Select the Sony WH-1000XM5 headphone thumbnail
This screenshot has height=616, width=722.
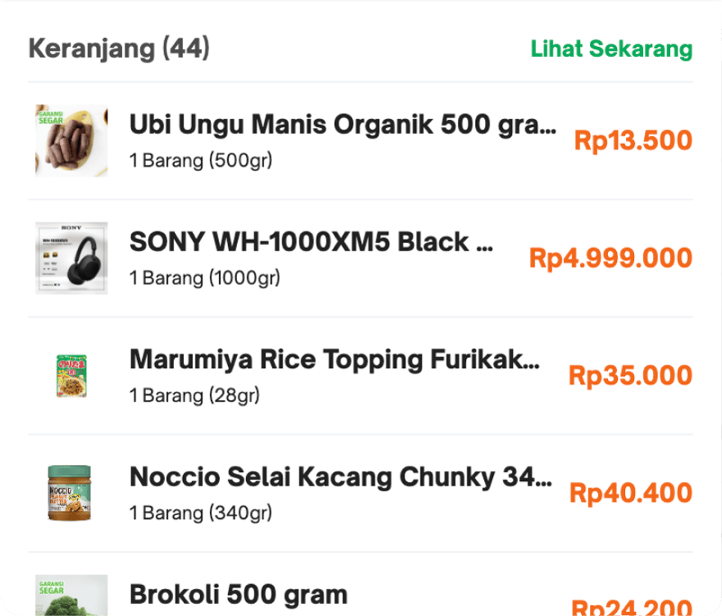point(71,258)
